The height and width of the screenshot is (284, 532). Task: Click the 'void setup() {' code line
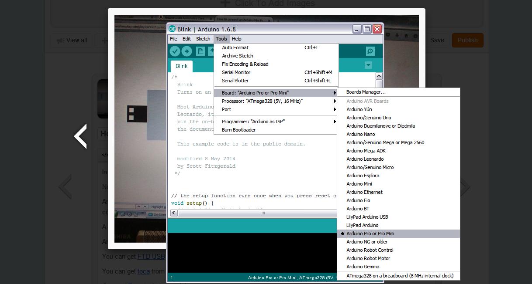(x=193, y=203)
